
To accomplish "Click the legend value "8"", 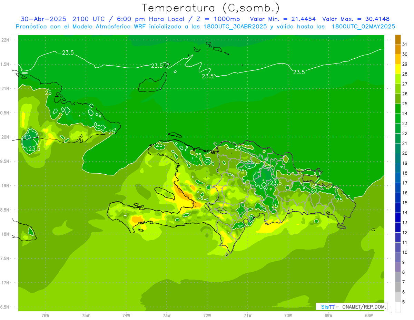I will (x=404, y=272).
